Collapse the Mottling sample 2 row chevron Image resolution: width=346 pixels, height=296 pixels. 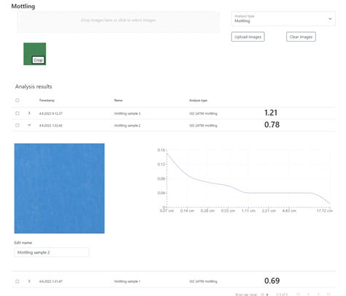click(29, 125)
